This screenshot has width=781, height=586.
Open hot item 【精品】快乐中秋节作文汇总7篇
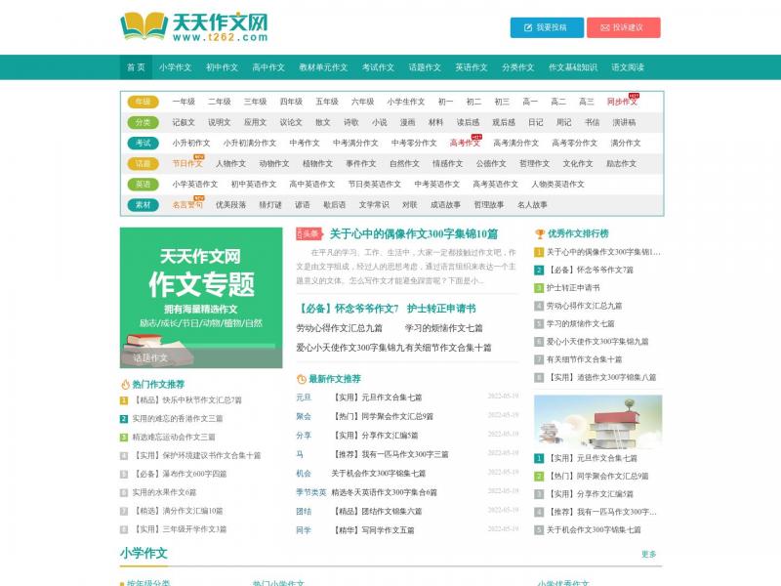pyautogui.click(x=186, y=400)
